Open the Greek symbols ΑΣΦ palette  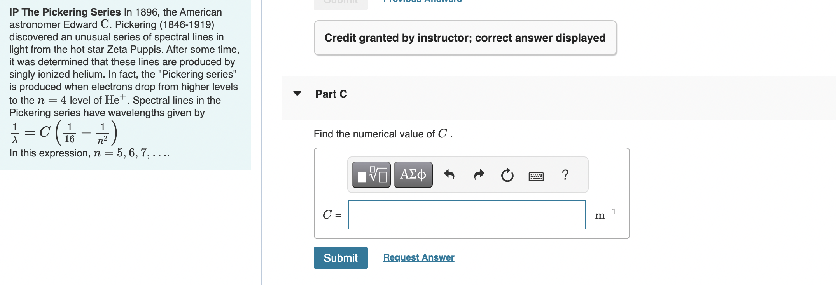click(x=413, y=175)
